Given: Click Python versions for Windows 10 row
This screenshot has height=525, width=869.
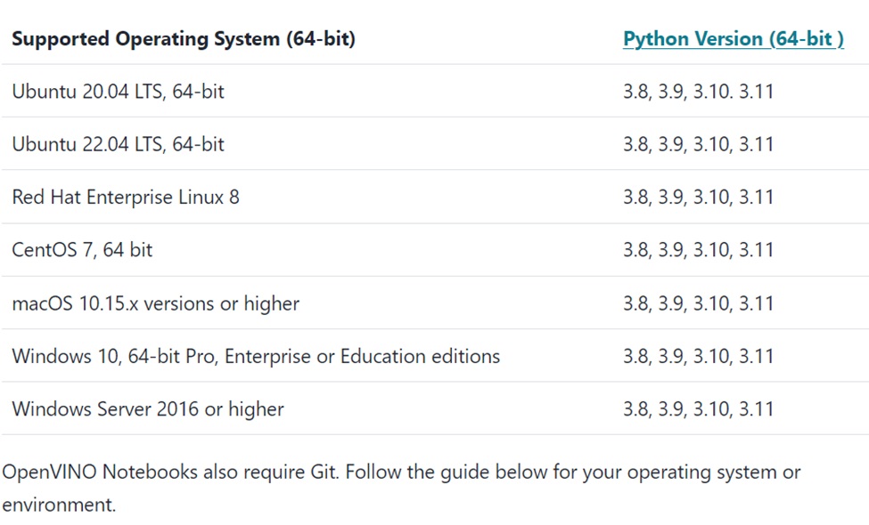Looking at the screenshot, I should click(x=698, y=356).
